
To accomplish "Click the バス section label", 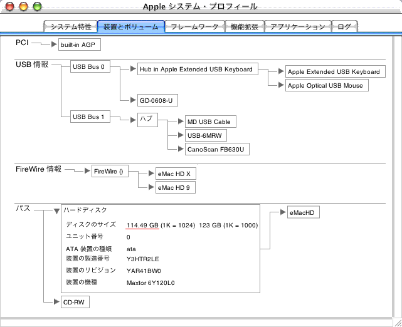I will [x=23, y=209].
